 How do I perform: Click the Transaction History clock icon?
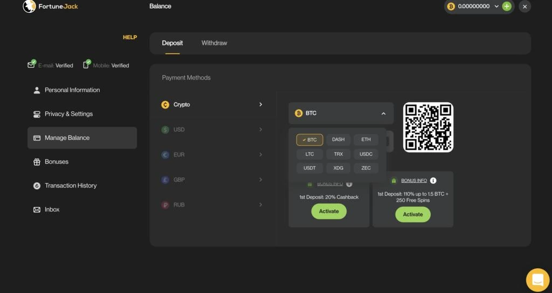coord(37,185)
